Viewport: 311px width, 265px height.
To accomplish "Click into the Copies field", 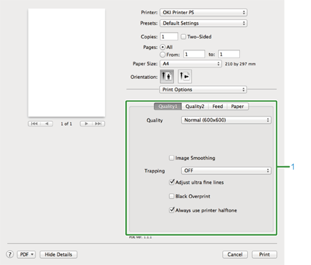I will click(x=169, y=37).
